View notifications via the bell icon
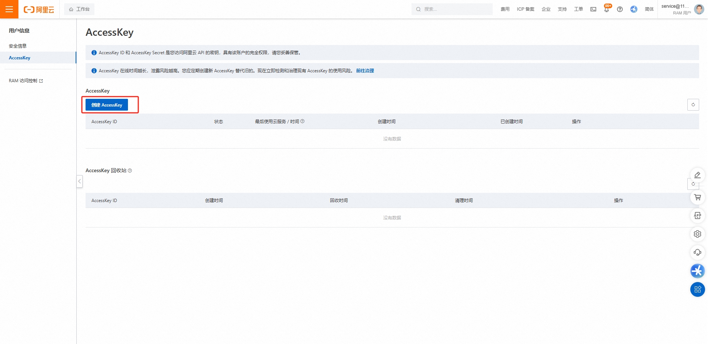The image size is (708, 344). tap(607, 9)
